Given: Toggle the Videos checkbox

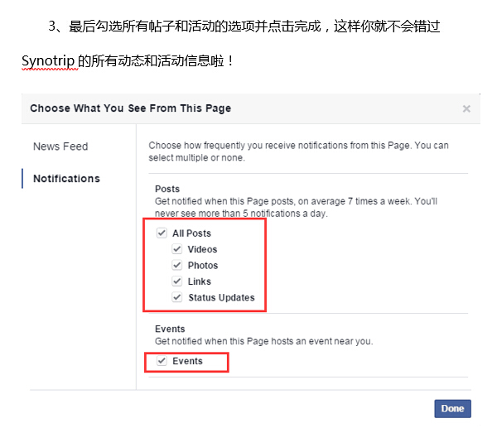Looking at the screenshot, I should (x=177, y=249).
